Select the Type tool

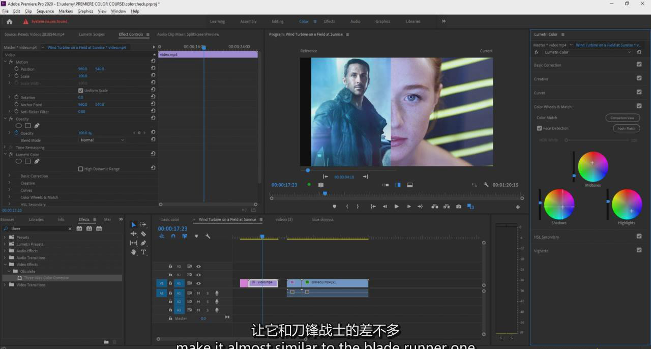(x=143, y=252)
